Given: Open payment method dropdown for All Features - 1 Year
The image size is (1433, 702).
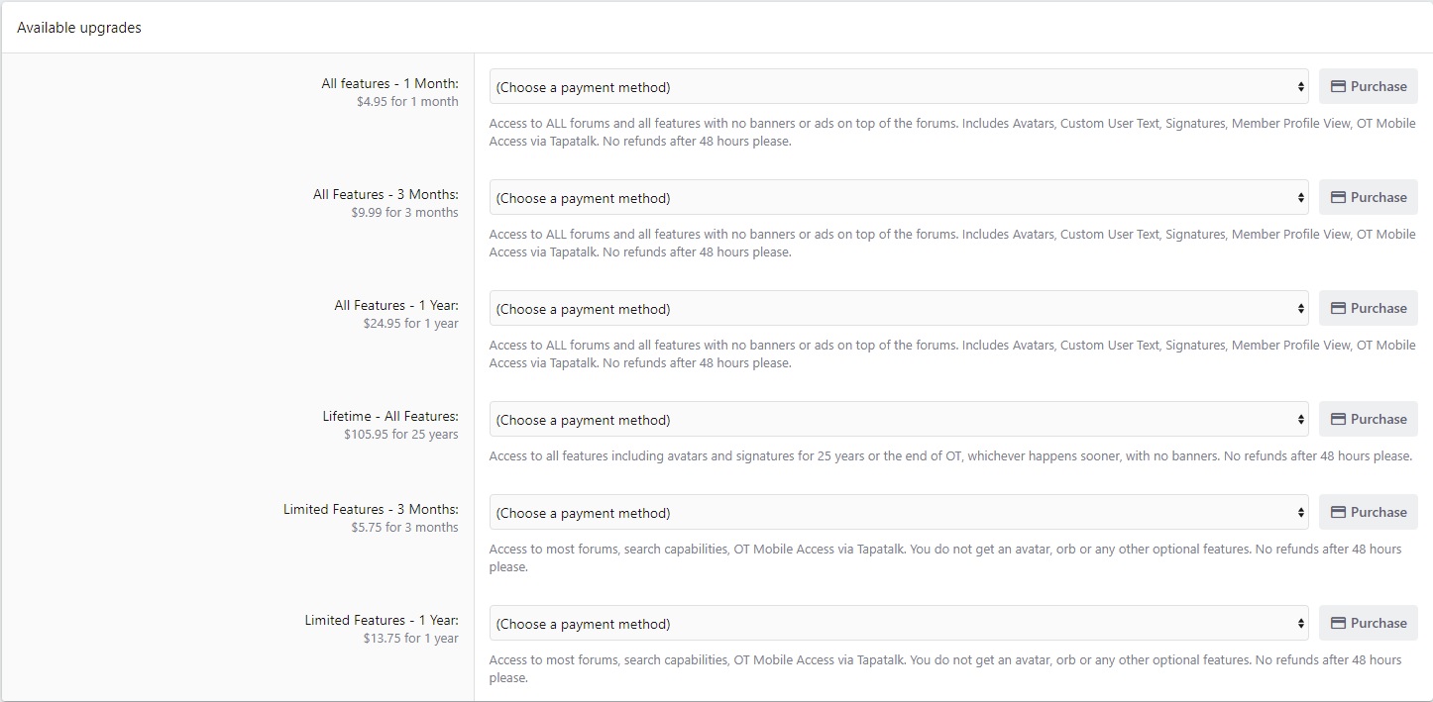Looking at the screenshot, I should tap(899, 309).
